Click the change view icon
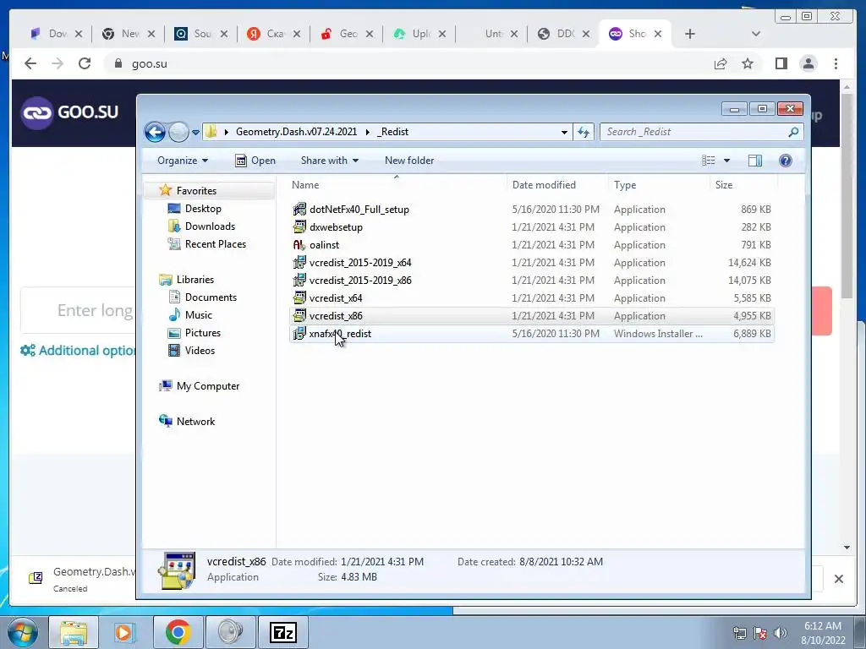The width and height of the screenshot is (866, 649). click(708, 161)
